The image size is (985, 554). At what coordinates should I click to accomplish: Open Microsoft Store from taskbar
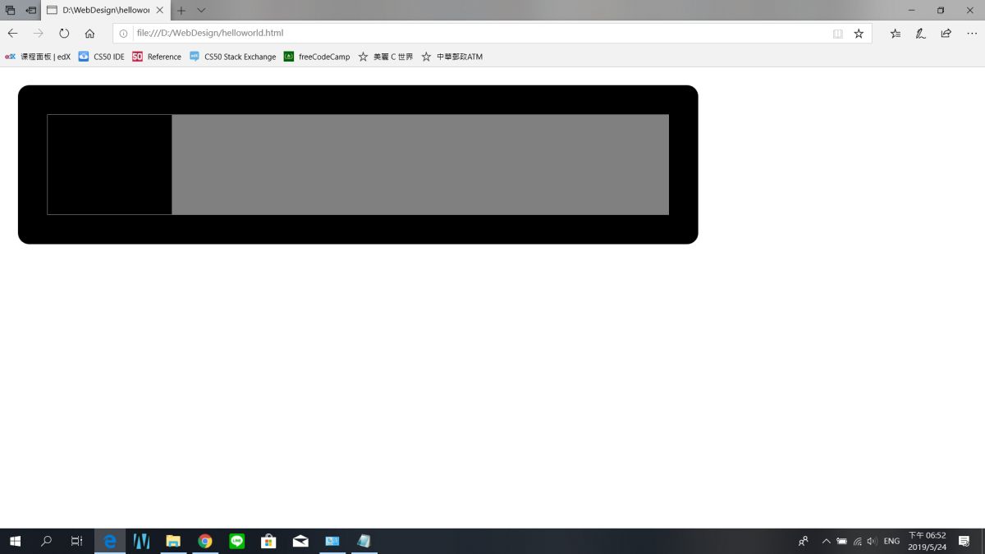pos(268,541)
